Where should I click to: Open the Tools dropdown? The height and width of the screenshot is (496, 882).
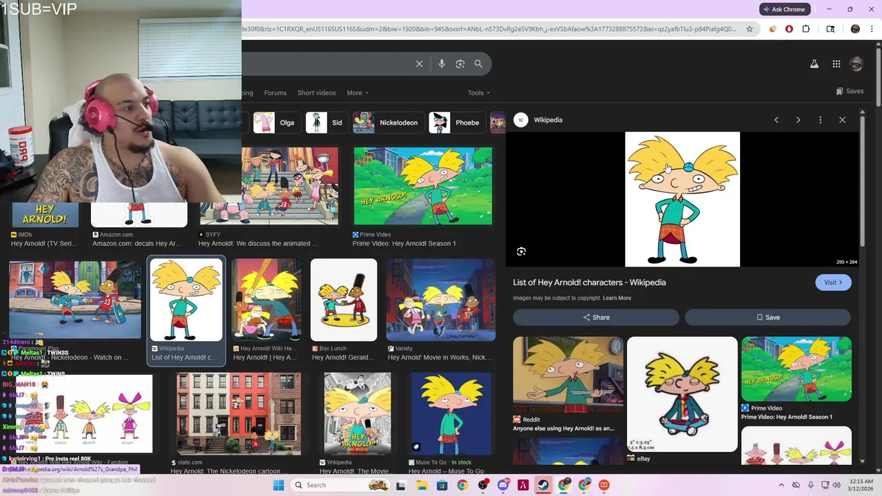pos(479,92)
